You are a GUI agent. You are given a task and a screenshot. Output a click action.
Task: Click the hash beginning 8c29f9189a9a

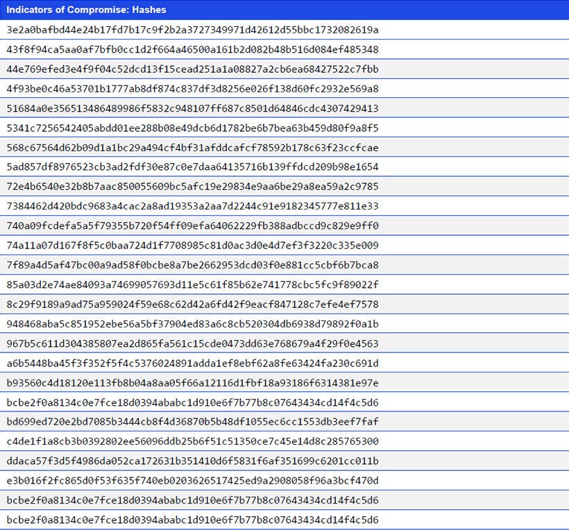(193, 304)
